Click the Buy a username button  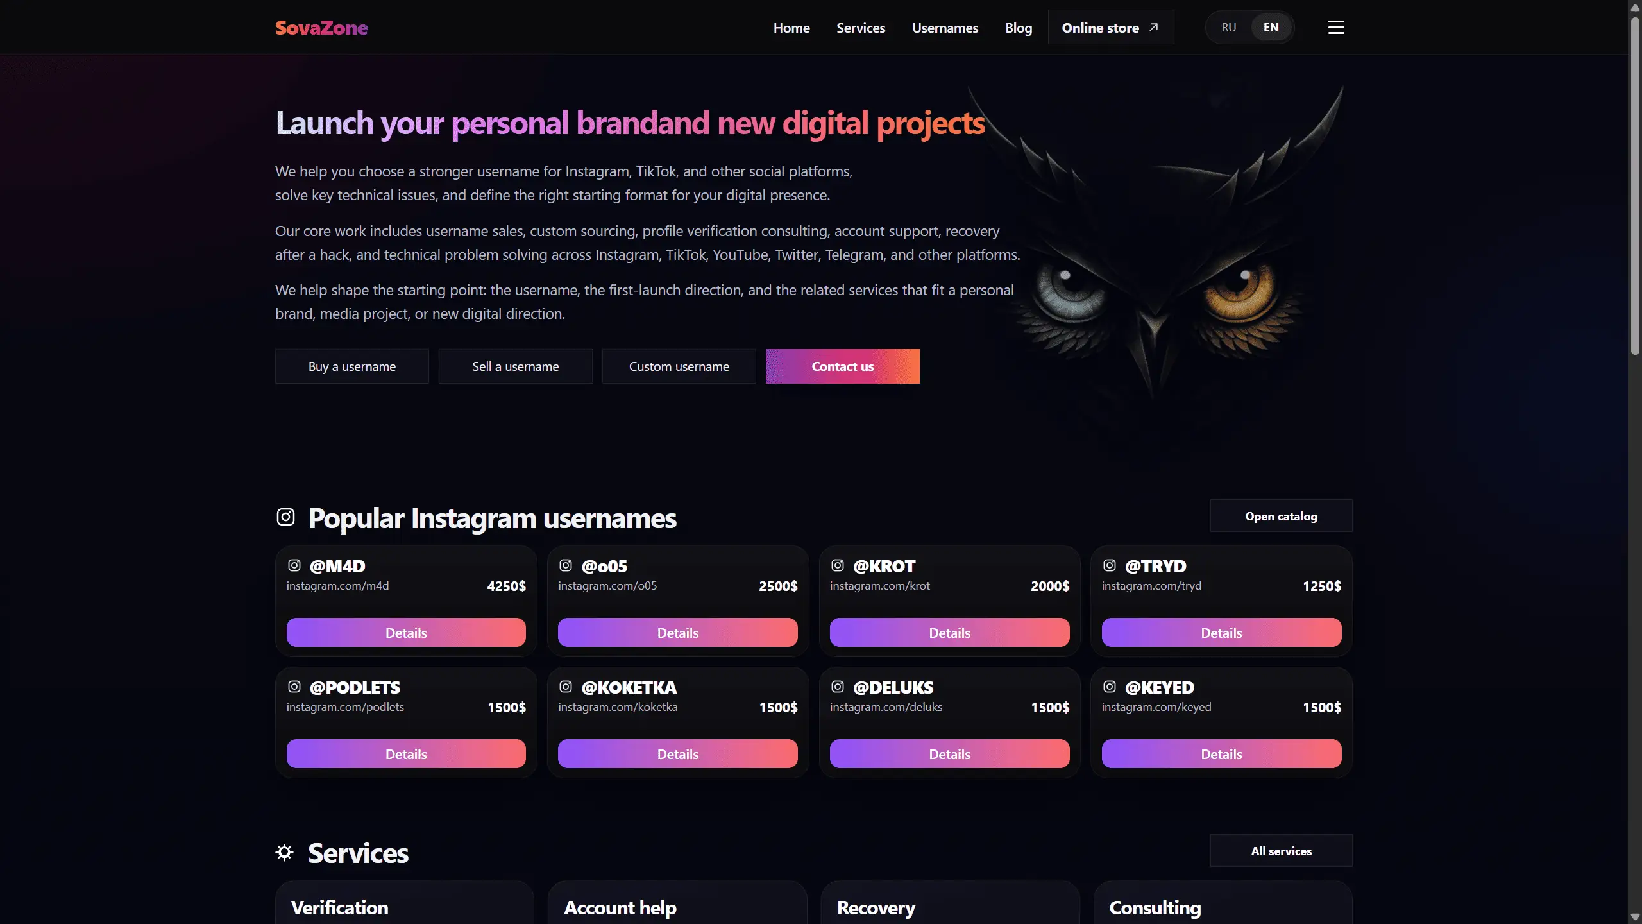click(x=352, y=366)
